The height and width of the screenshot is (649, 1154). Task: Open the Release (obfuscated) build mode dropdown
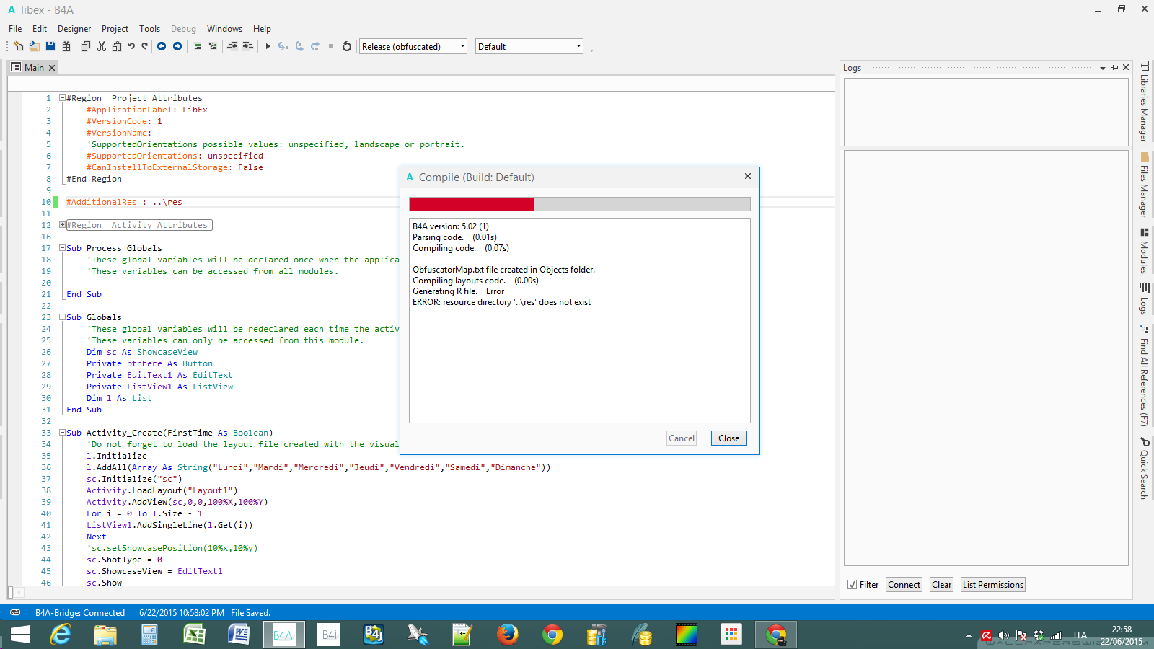(413, 46)
